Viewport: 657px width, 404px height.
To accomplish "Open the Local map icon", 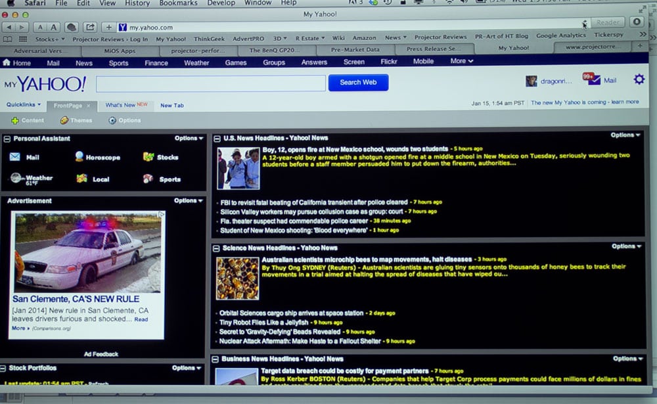I will pyautogui.click(x=81, y=179).
